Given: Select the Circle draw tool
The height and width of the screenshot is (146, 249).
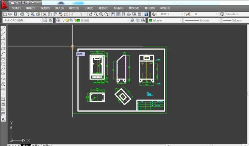Looking at the screenshot, I should coord(3,59).
